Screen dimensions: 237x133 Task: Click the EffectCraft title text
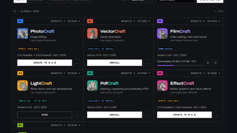[x=182, y=83]
